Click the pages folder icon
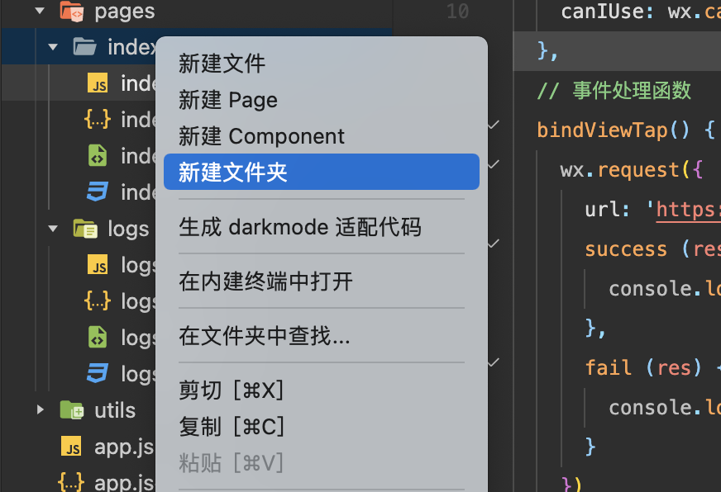 pyautogui.click(x=72, y=11)
